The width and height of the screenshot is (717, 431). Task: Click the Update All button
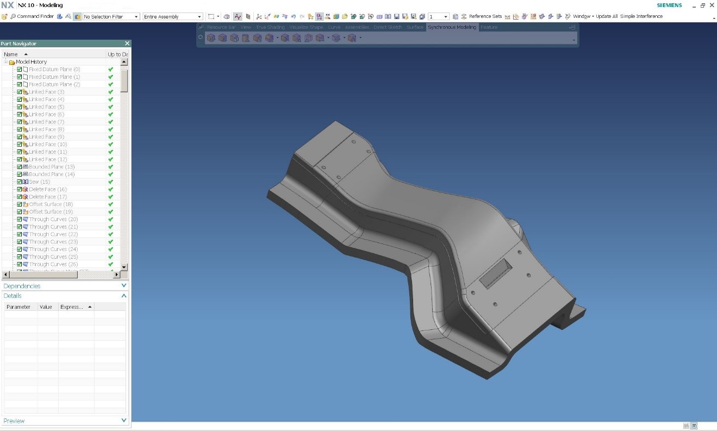pyautogui.click(x=607, y=16)
